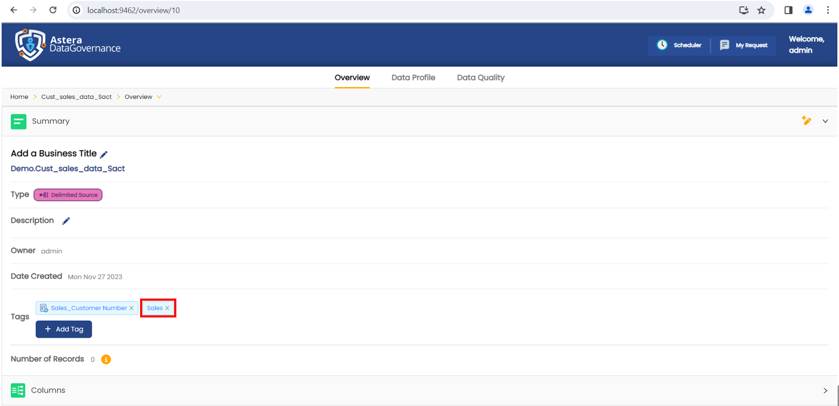The image size is (839, 406).
Task: Click the Summary section header text
Action: click(x=51, y=121)
